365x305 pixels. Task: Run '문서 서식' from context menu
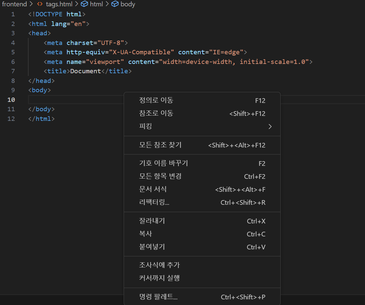point(202,189)
